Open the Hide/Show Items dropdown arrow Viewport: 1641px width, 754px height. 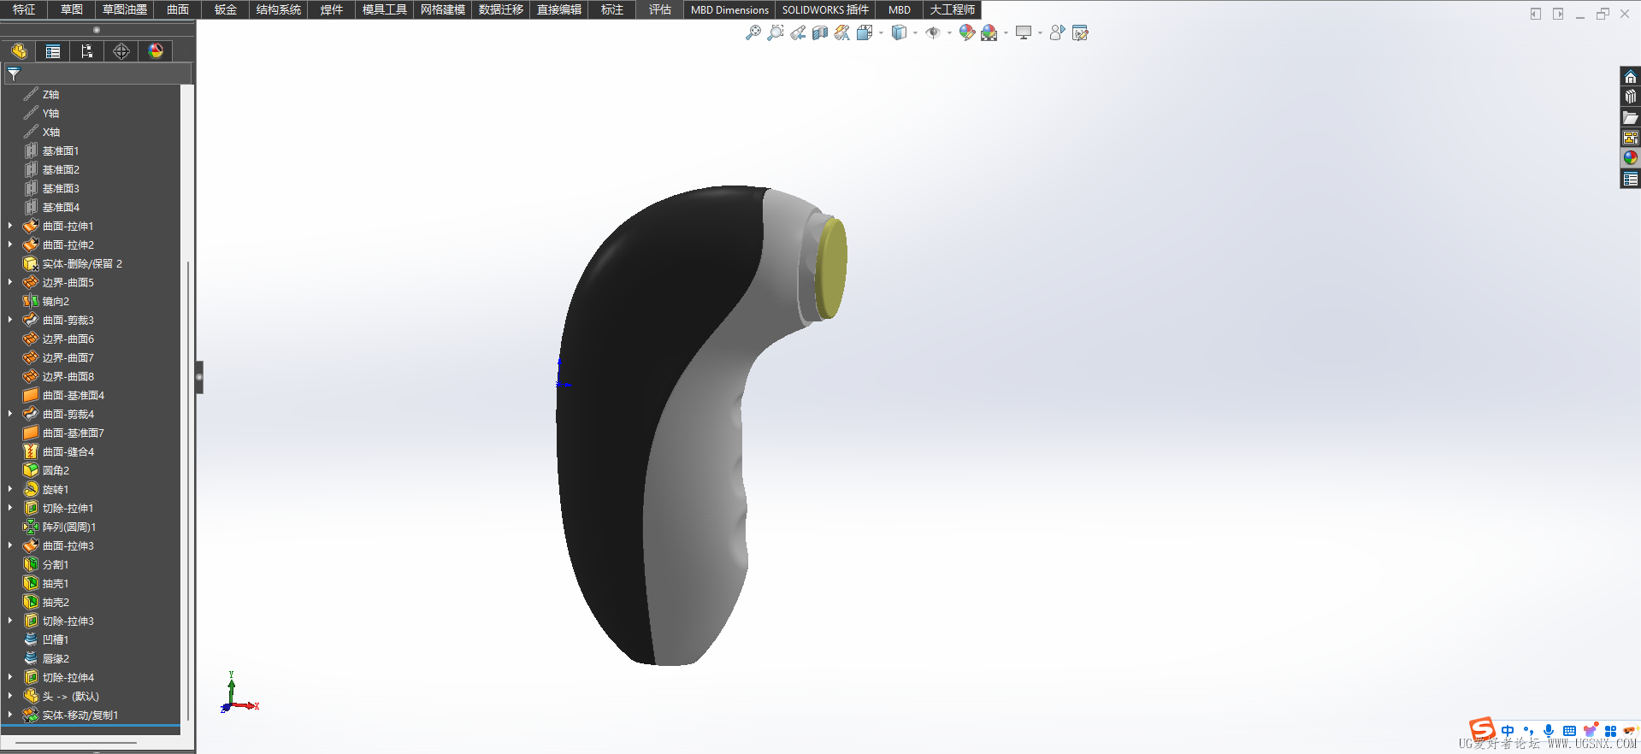coord(949,33)
